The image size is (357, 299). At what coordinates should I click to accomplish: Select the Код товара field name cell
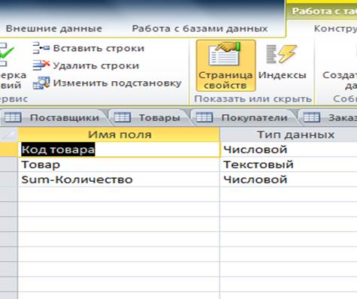[119, 149]
